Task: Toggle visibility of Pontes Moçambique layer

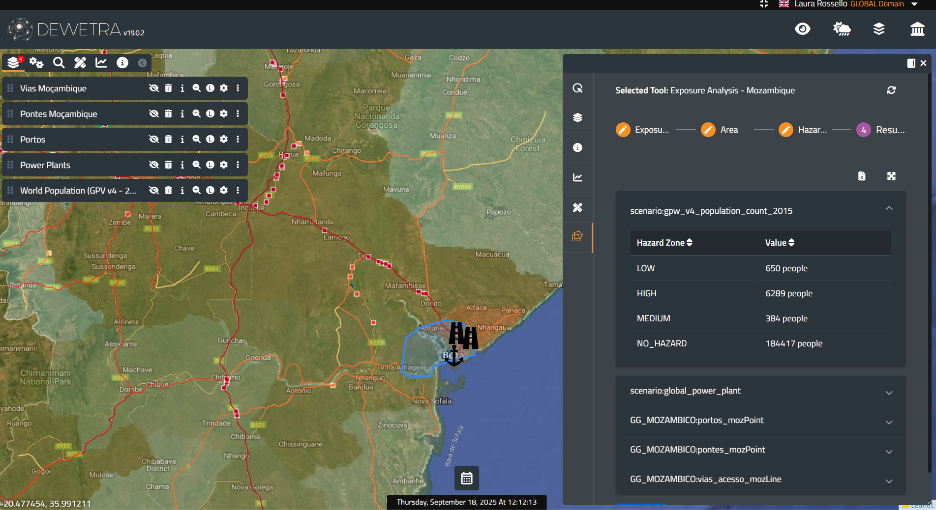Action: 154,114
